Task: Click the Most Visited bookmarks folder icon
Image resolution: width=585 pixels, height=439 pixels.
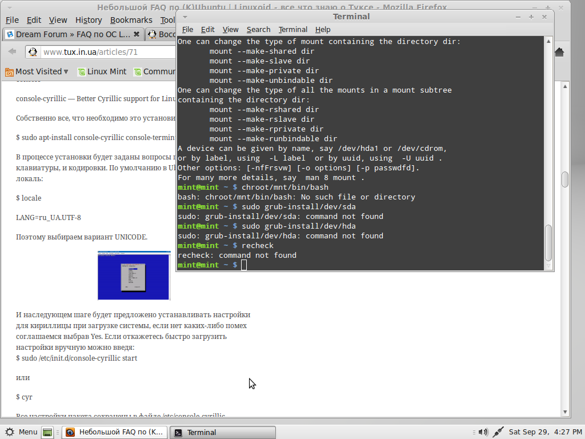Action: pyautogui.click(x=9, y=72)
